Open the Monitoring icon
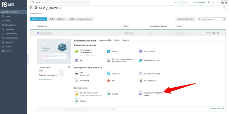 click(76, 81)
